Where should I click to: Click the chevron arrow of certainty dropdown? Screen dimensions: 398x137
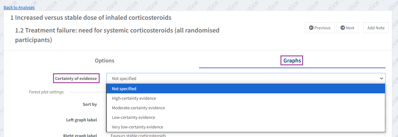381,78
